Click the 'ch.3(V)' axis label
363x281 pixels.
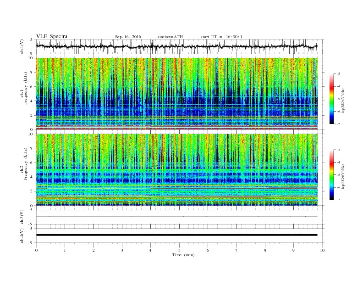point(22,217)
